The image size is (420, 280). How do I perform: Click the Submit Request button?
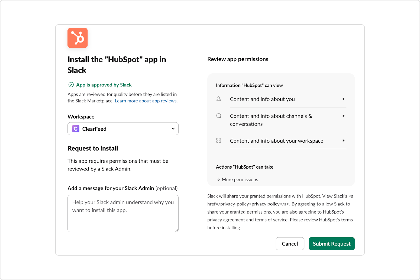[332, 244]
